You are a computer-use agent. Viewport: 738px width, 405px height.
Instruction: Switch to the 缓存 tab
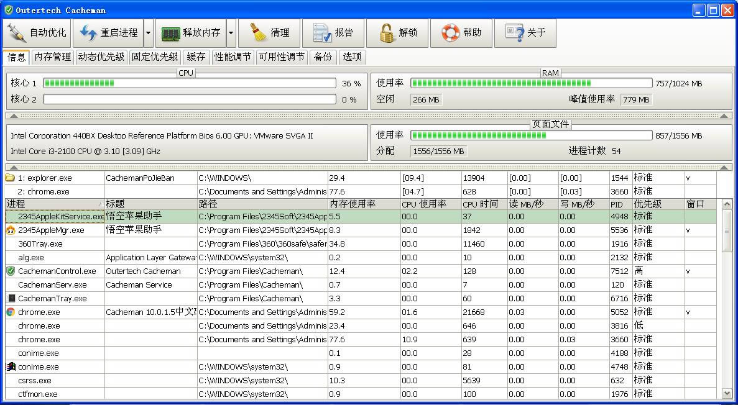(196, 57)
